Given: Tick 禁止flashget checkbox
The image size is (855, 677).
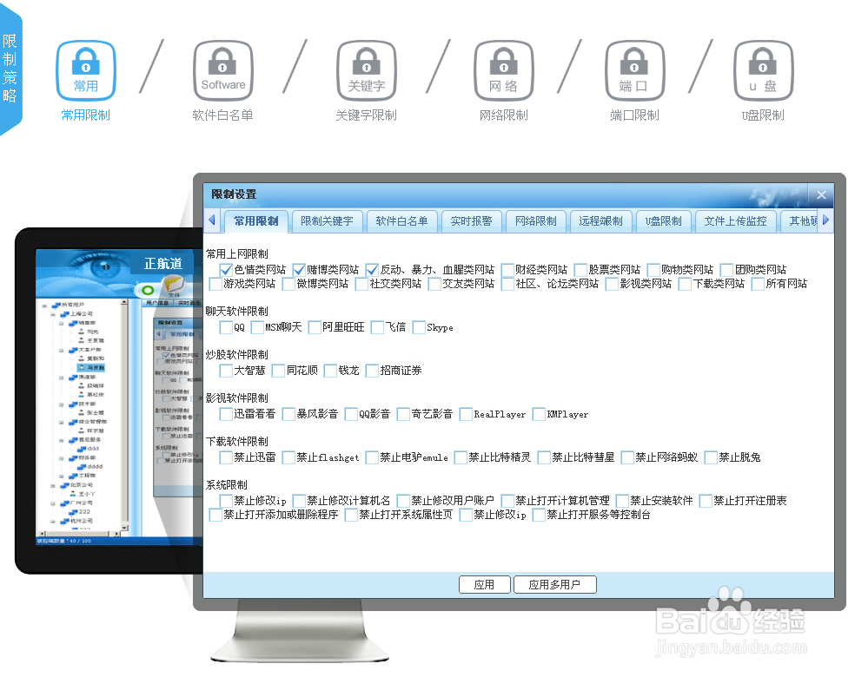Looking at the screenshot, I should [x=288, y=457].
